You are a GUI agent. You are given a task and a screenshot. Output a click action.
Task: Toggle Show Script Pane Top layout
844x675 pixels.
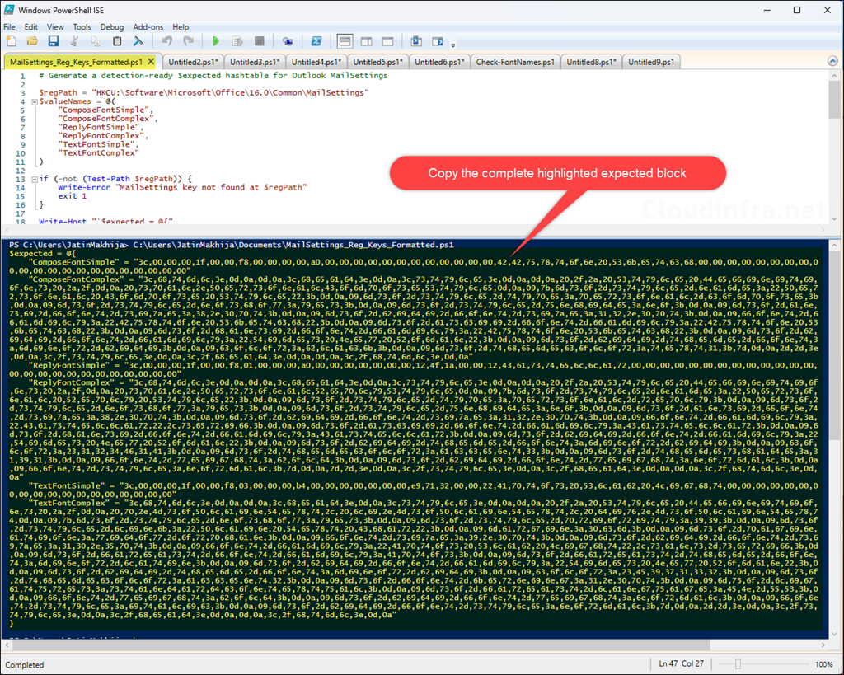click(x=344, y=41)
